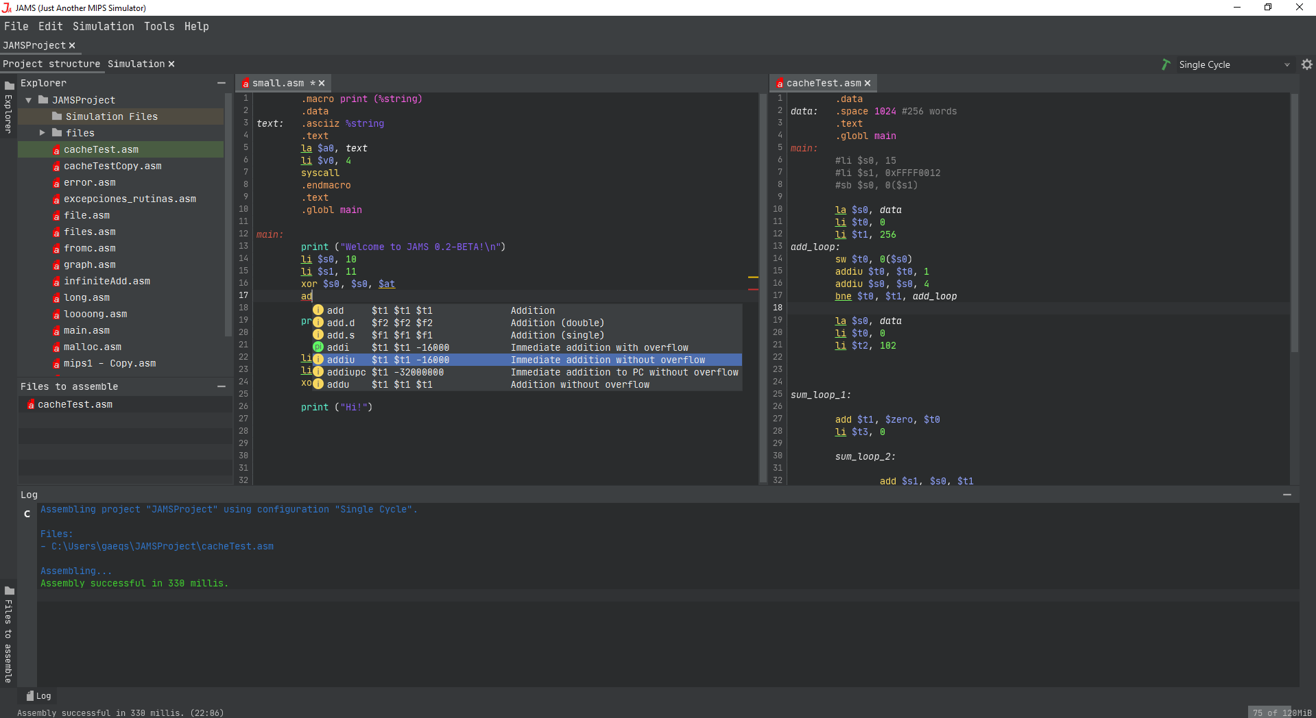Screen dimensions: 1316x718
Task: Select cacheTest.asm in the Explorer tree
Action: tap(121, 149)
